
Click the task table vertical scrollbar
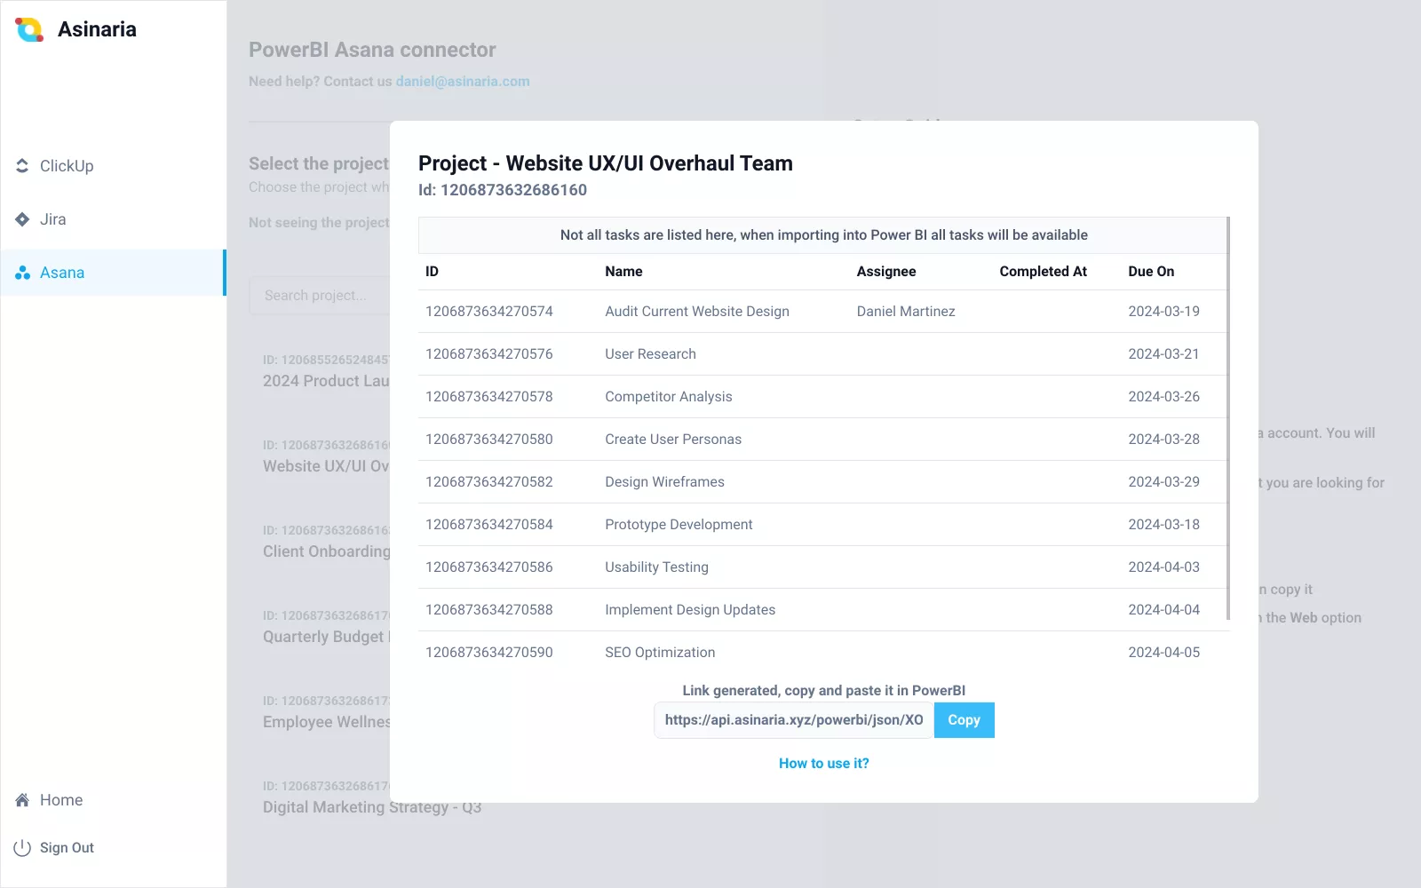click(1228, 417)
